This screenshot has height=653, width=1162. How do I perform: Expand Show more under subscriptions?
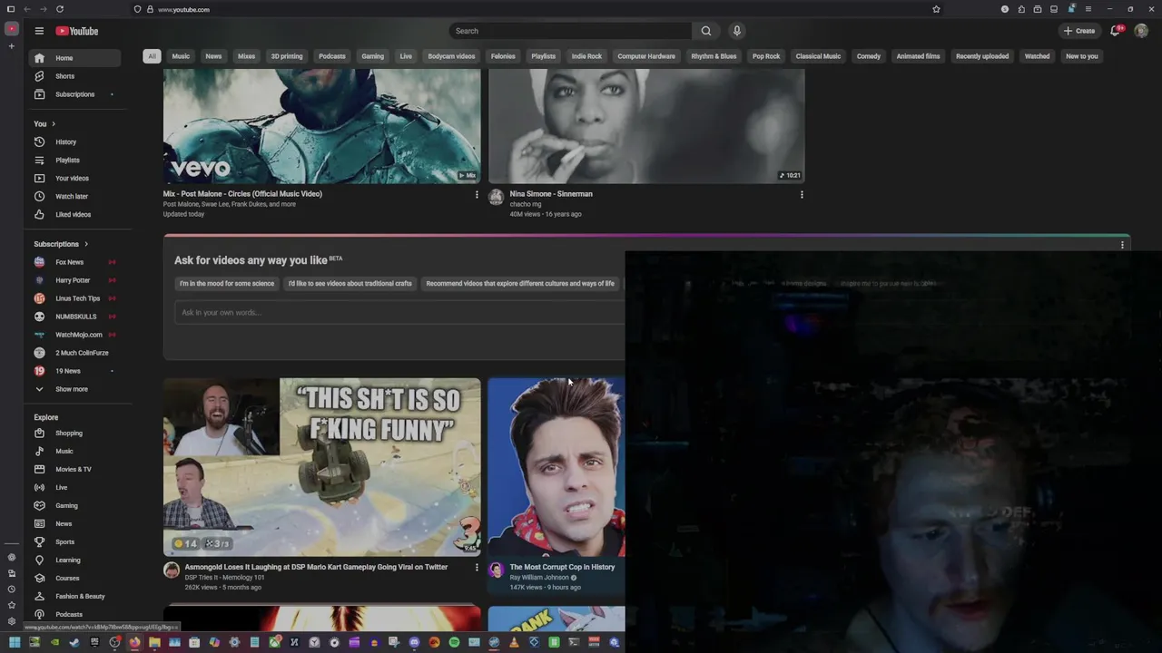[x=73, y=389]
